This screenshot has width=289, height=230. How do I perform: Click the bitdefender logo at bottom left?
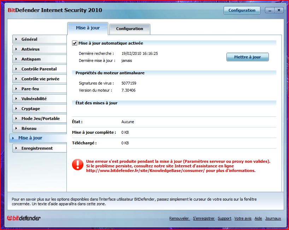(24, 218)
